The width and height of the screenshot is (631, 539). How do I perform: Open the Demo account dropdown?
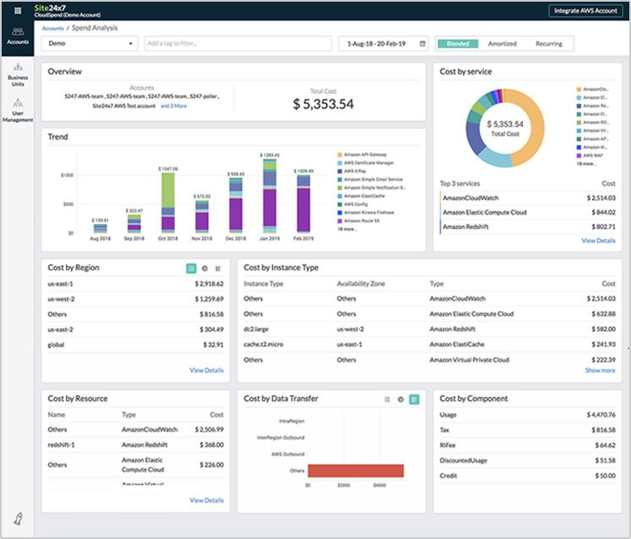click(x=90, y=43)
